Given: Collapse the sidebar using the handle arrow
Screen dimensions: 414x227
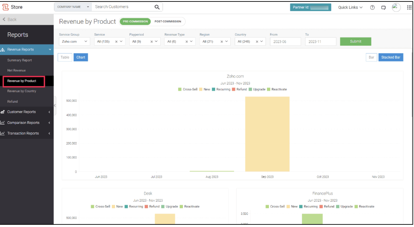Looking at the screenshot, I should pos(55,105).
